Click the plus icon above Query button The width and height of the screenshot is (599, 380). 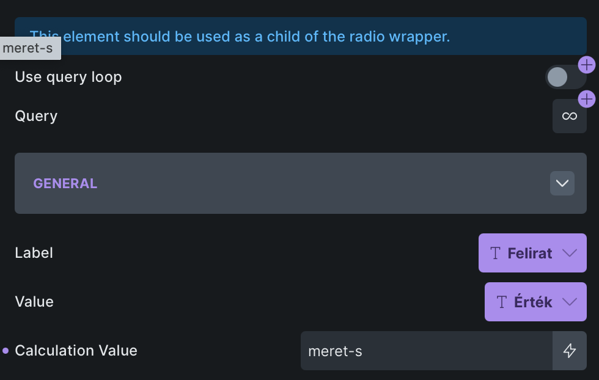coord(586,99)
